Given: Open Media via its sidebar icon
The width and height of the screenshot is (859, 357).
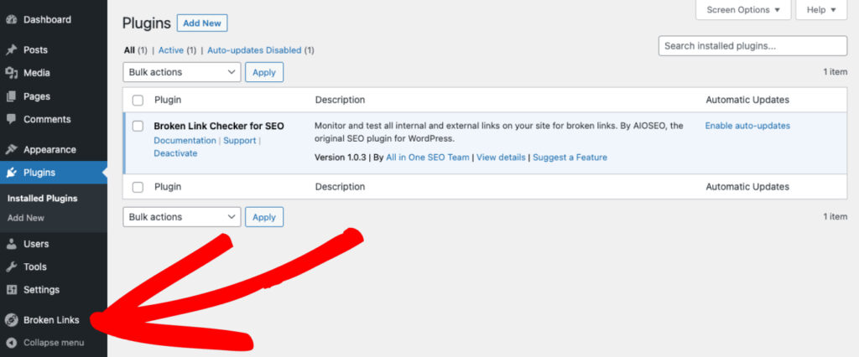Looking at the screenshot, I should (12, 73).
